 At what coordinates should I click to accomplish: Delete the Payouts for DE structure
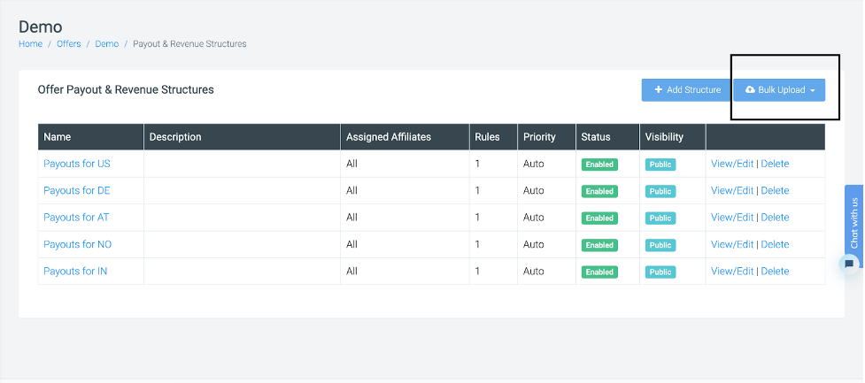775,190
